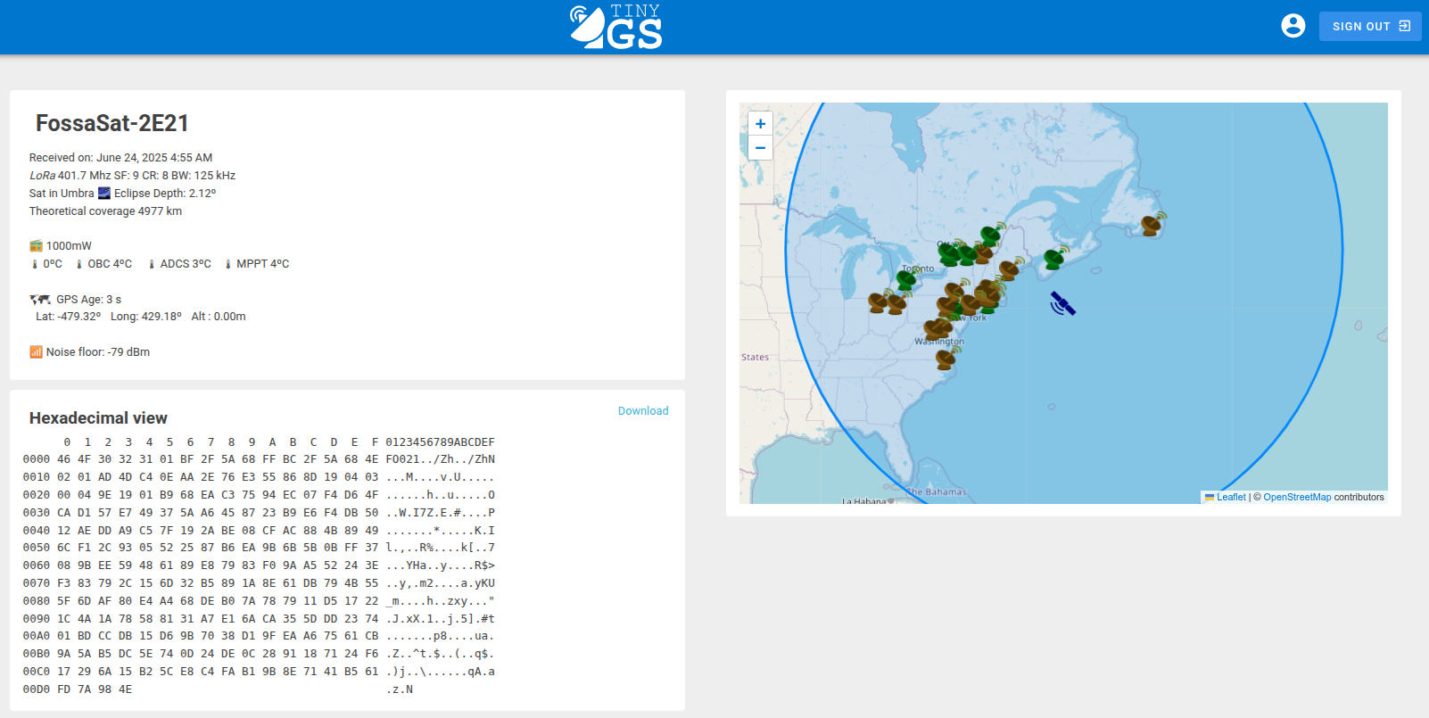Click the SIGN OUT button
This screenshot has height=718, width=1429.
pyautogui.click(x=1370, y=26)
